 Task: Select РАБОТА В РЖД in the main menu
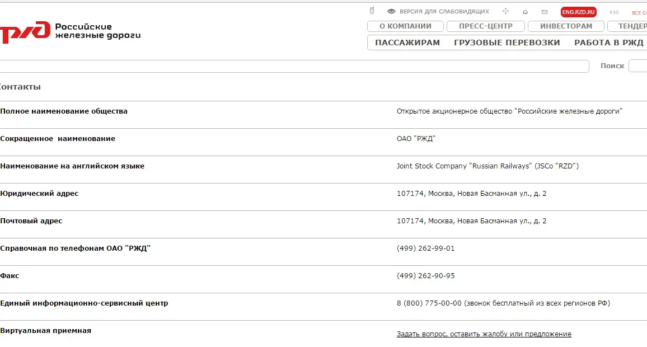(x=608, y=43)
